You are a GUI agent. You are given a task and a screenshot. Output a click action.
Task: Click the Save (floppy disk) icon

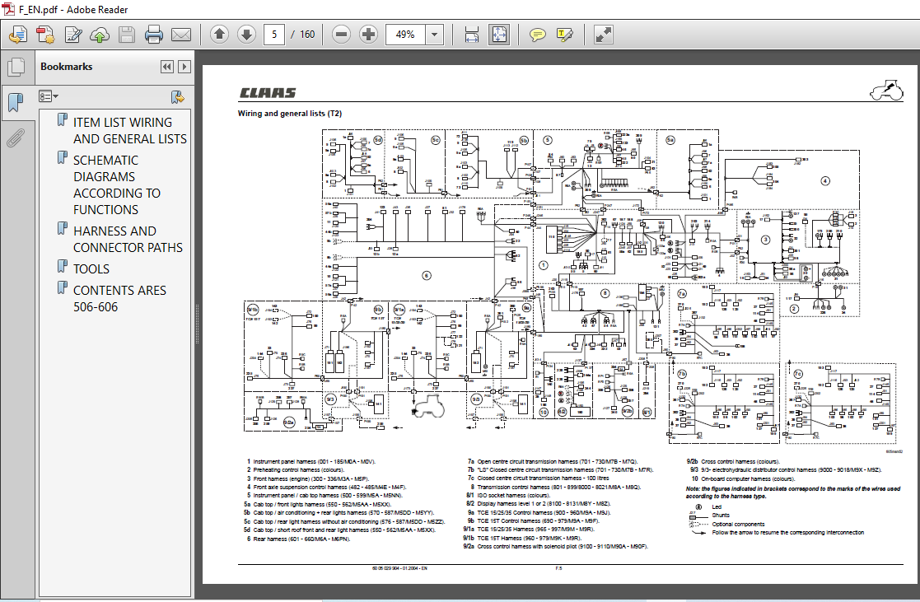pyautogui.click(x=127, y=35)
